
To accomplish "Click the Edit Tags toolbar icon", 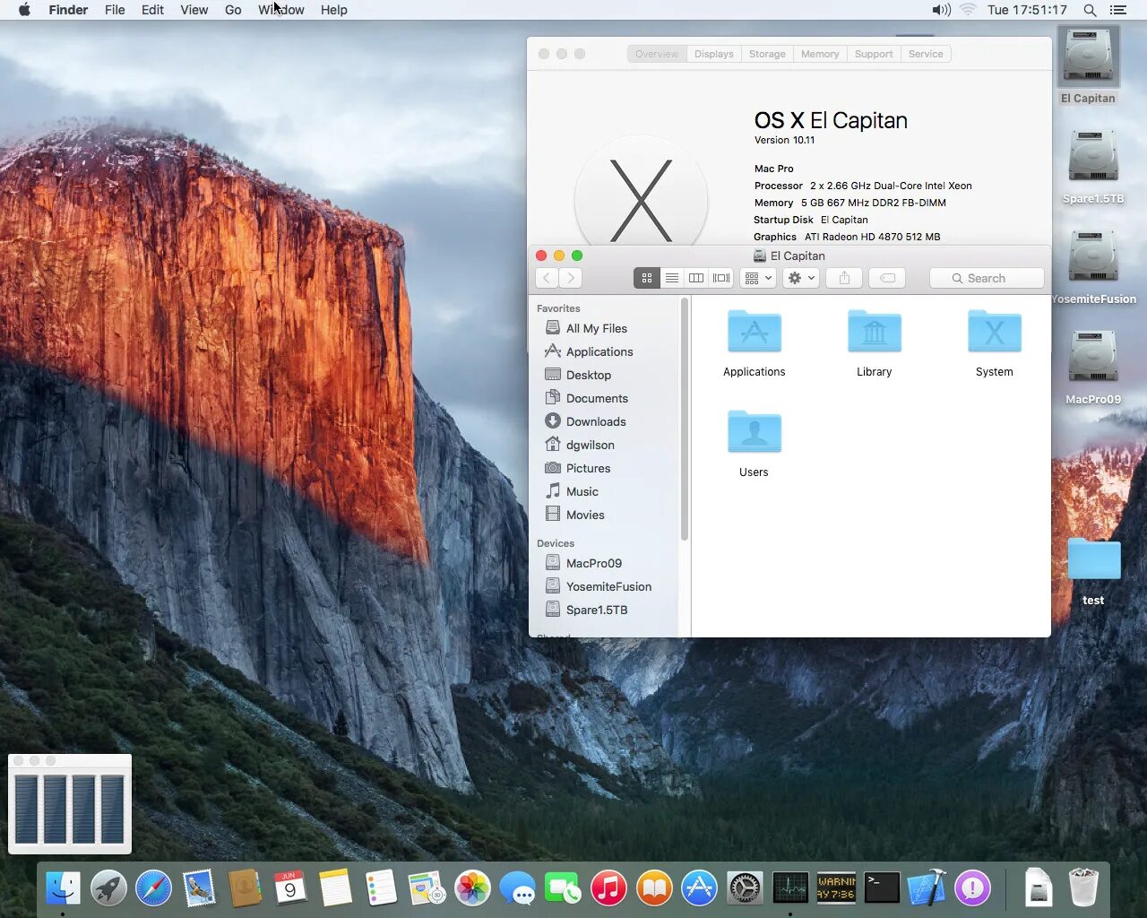I will click(887, 278).
